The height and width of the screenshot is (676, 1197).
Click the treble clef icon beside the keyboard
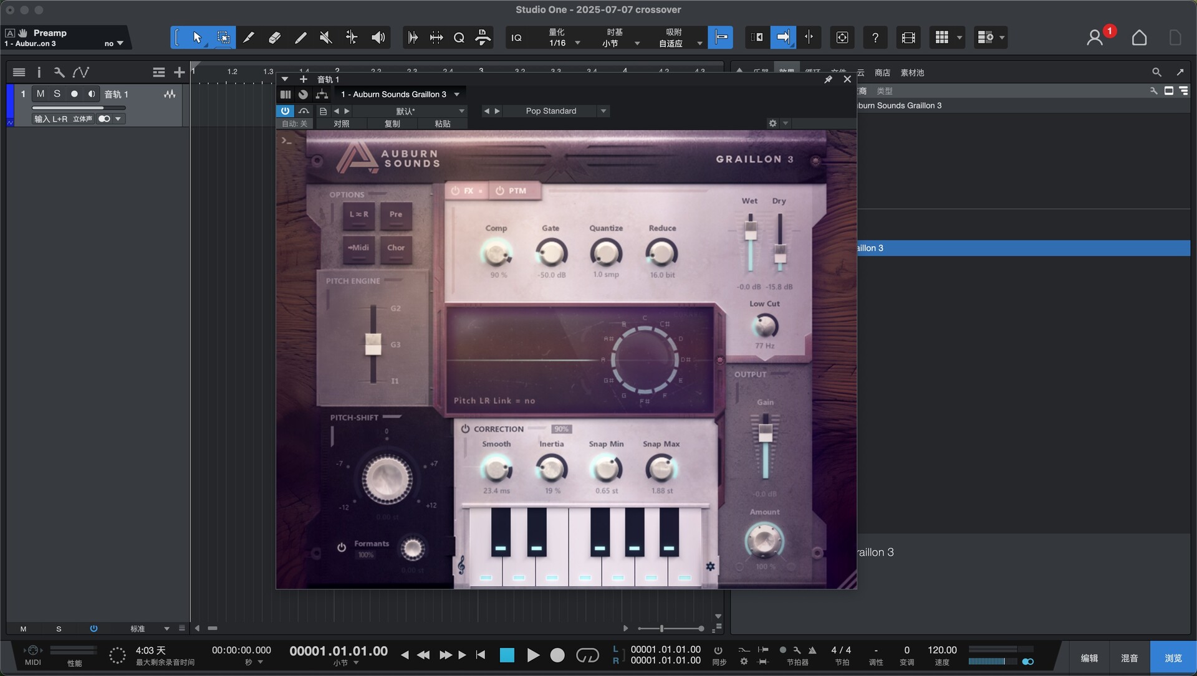pos(461,565)
